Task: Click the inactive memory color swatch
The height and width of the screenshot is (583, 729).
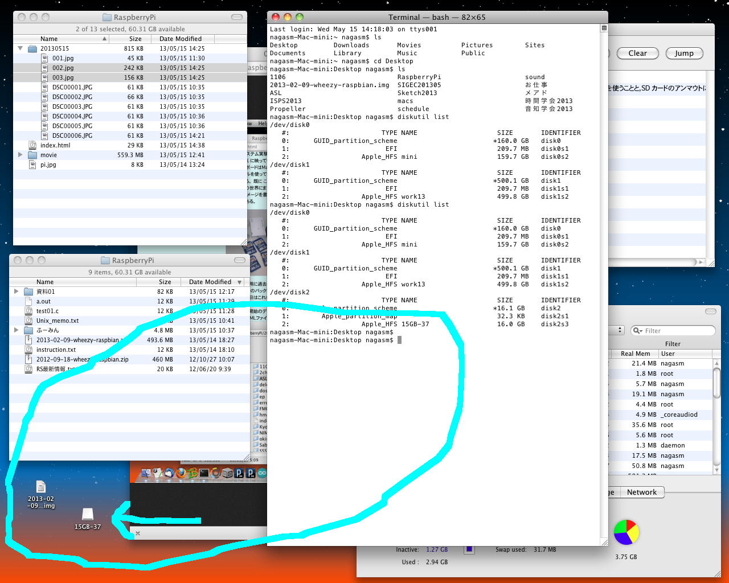Action: tap(469, 549)
